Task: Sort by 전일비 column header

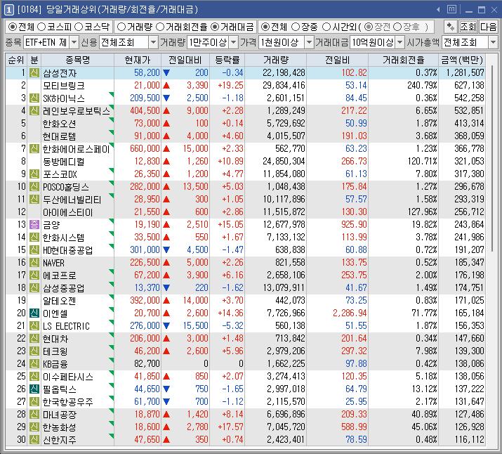Action: click(x=338, y=60)
